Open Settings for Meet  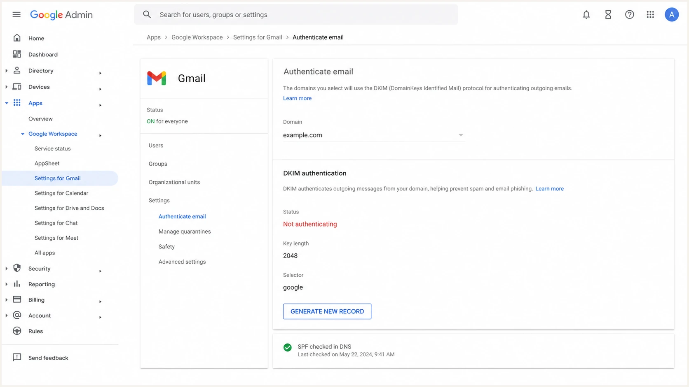click(56, 238)
